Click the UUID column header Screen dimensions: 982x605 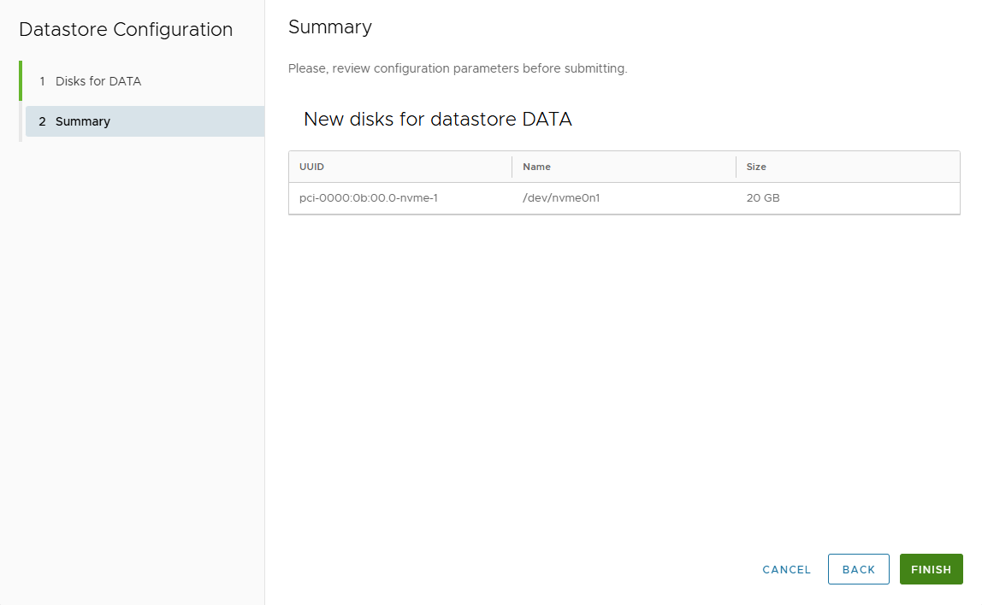click(311, 167)
